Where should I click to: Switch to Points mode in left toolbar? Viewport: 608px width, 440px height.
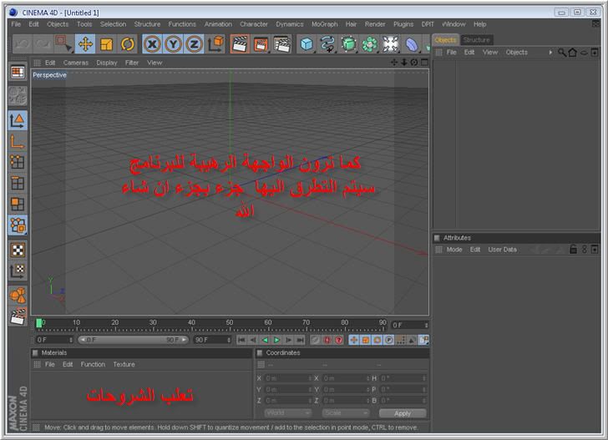tap(17, 163)
